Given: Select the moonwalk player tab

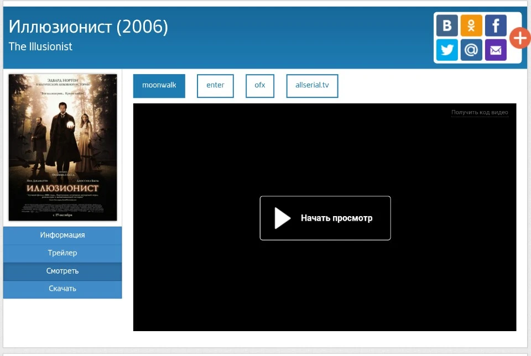Looking at the screenshot, I should pyautogui.click(x=159, y=86).
